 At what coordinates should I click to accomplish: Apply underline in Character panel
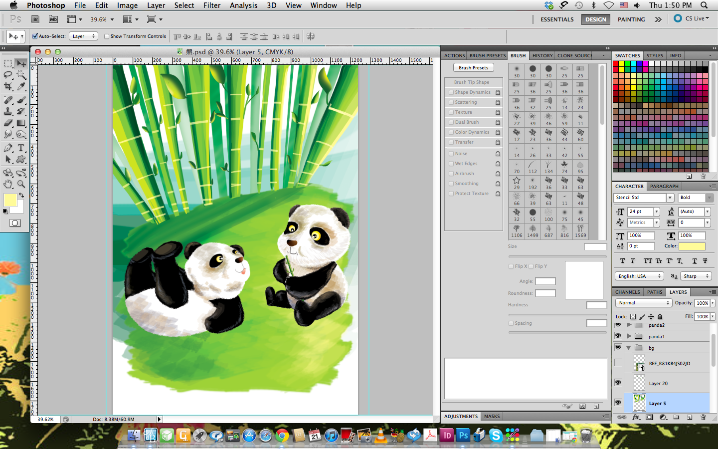pos(695,261)
